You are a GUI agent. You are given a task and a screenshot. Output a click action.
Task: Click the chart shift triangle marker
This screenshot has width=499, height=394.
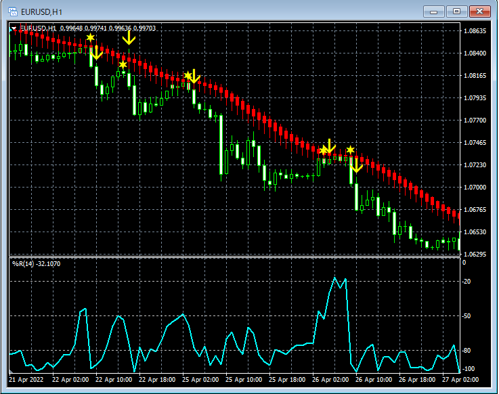[x=14, y=28]
